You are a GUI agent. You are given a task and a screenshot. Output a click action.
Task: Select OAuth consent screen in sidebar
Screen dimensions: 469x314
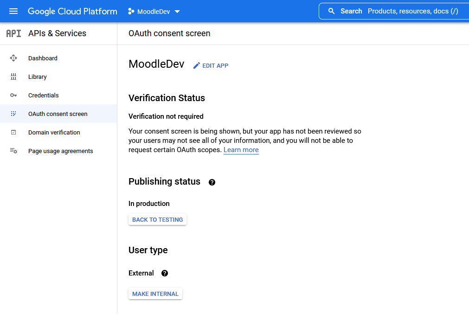tap(58, 114)
